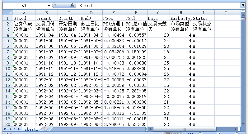Click the horizontal scrollbar left arrow
Viewport: 248px width, 134px height.
(x=150, y=129)
